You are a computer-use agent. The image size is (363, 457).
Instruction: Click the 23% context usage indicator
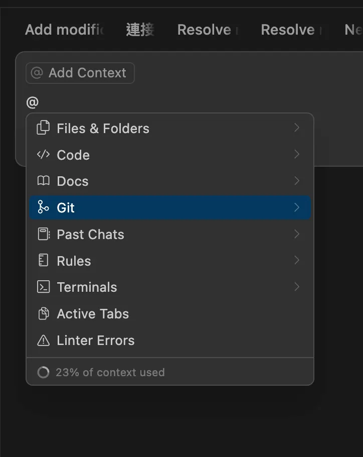pos(101,373)
